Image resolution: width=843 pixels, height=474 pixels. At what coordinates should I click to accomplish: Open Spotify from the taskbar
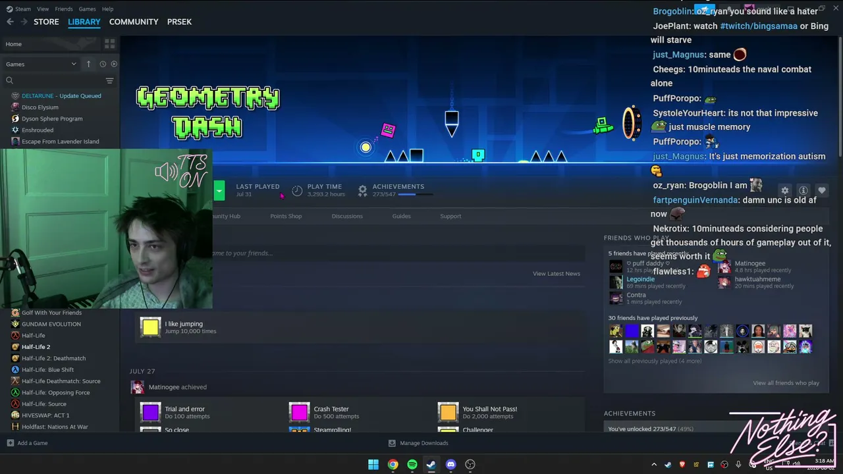(x=412, y=465)
